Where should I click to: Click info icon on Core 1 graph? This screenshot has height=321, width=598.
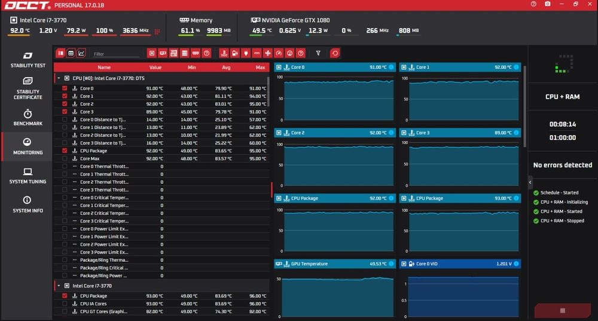point(516,67)
